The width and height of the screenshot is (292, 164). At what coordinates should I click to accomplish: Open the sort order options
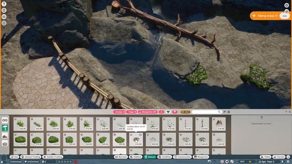coord(224,112)
